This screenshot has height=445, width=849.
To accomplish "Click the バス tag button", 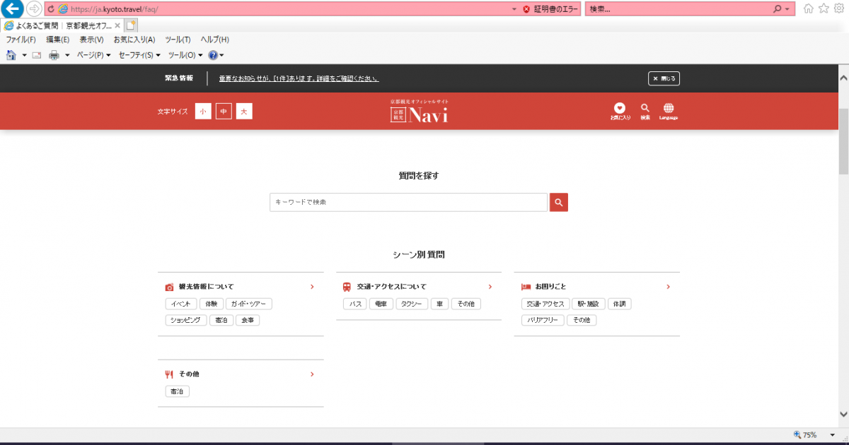I will 354,304.
